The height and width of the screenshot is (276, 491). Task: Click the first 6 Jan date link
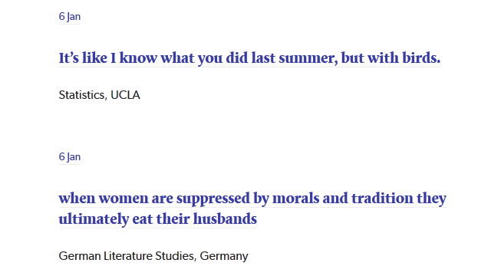click(x=70, y=17)
